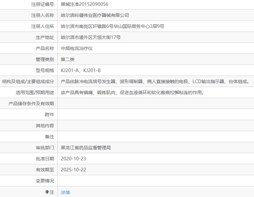254x197 pixels.
Task: Select approving department 黑龙江省药品监督管理局
Action: [86, 148]
